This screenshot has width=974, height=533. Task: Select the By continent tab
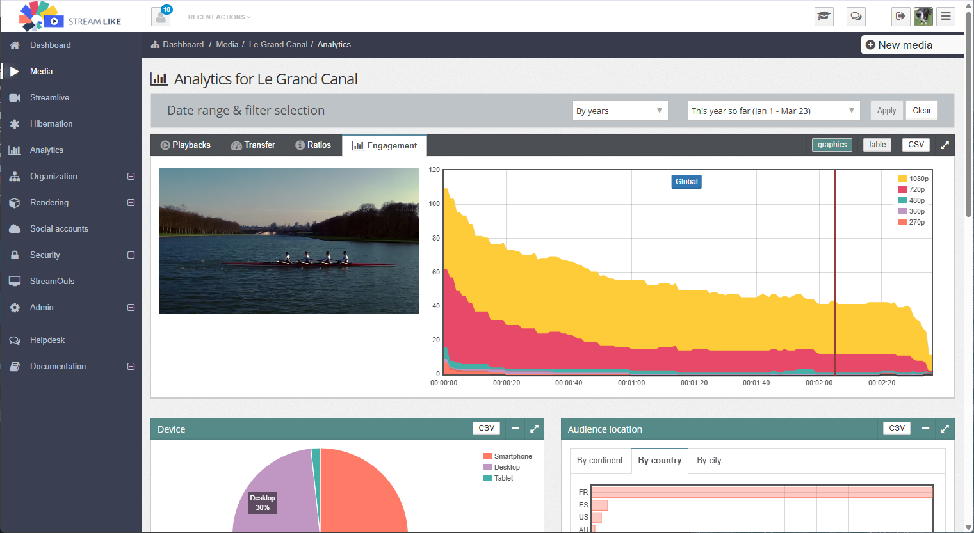[600, 461]
